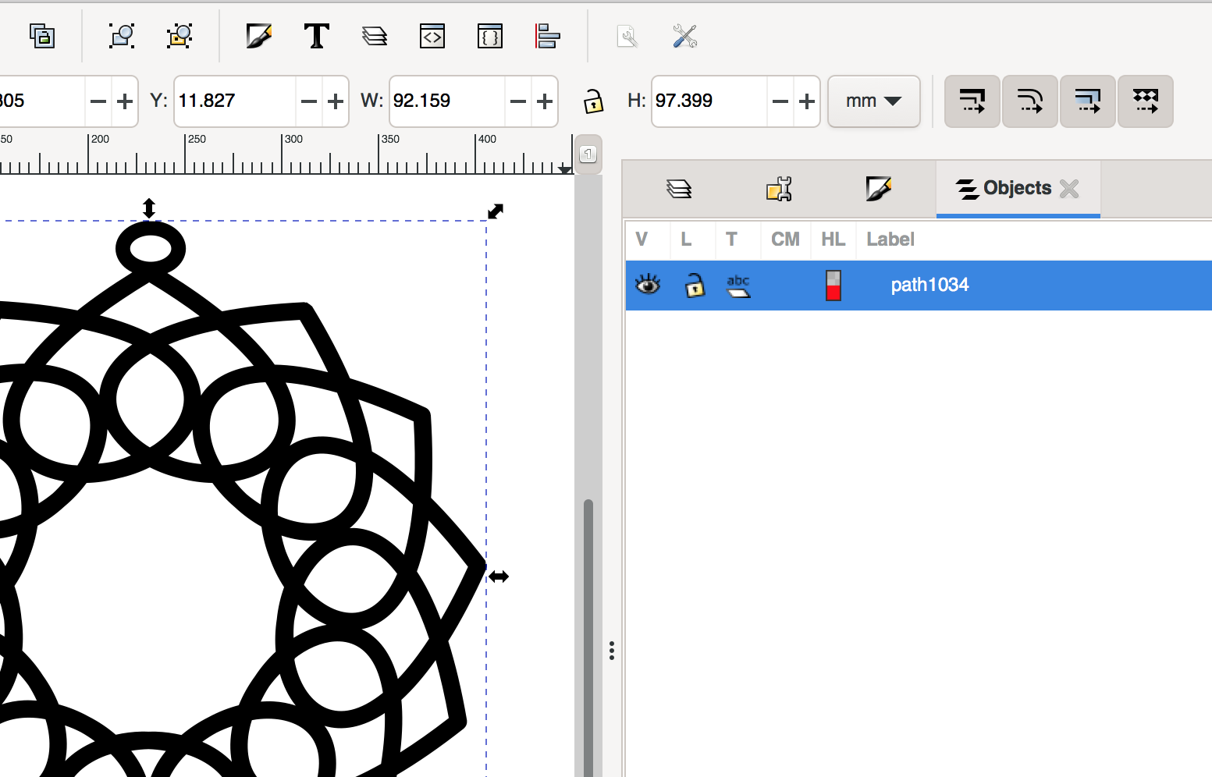Hide path1034 using the eye icon
The width and height of the screenshot is (1212, 777).
coord(647,285)
